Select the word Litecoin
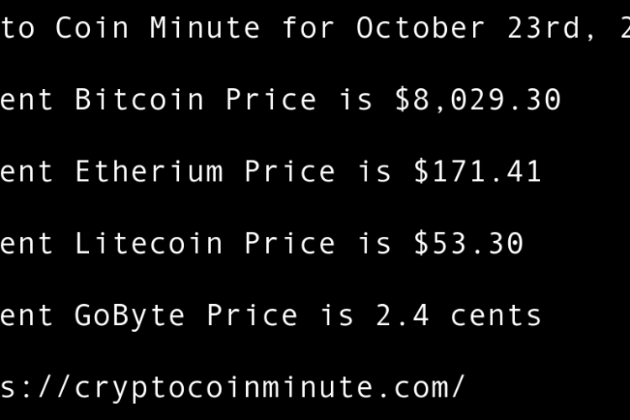 point(149,244)
